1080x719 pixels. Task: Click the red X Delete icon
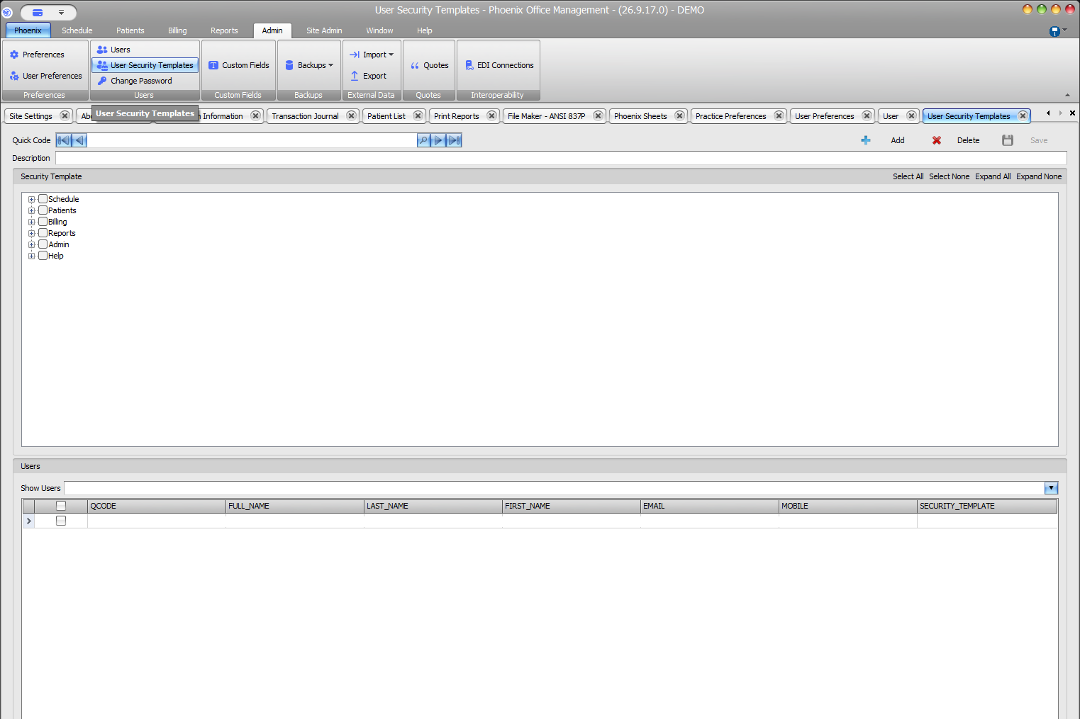[937, 140]
